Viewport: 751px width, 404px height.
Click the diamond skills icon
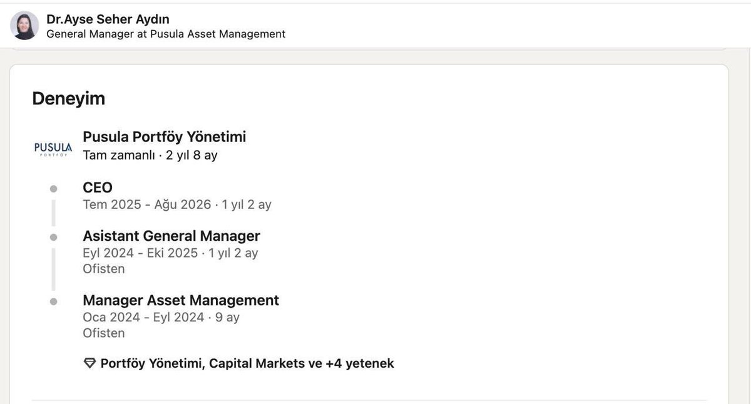point(89,363)
